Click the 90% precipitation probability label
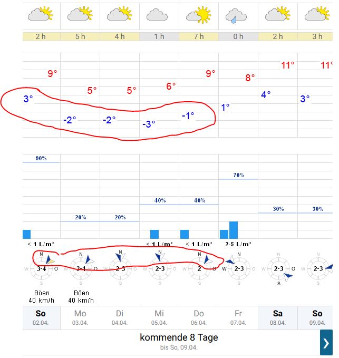 click(x=41, y=158)
